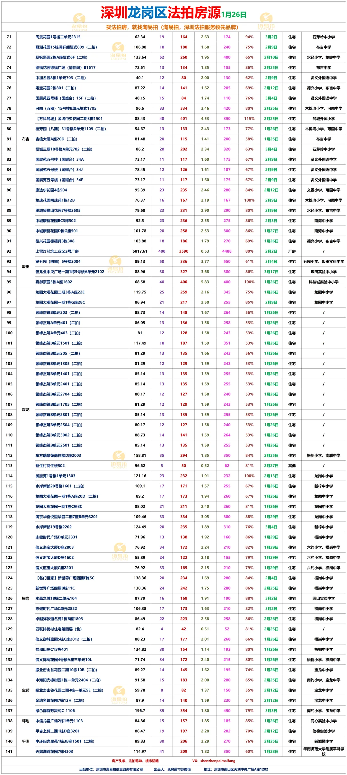Click the discount percentage 115%
347x775 pixels.
249,119
